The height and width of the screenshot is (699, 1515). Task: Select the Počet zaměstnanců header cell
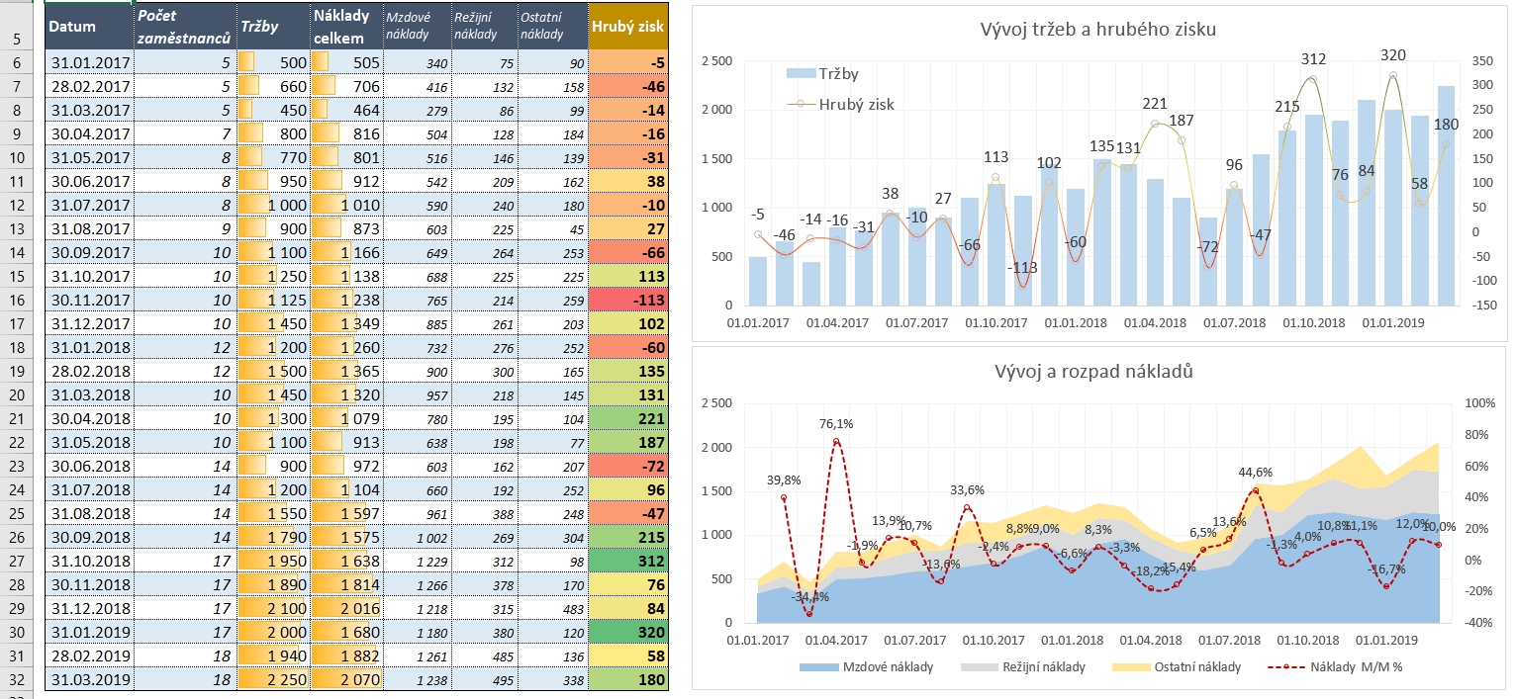(184, 27)
